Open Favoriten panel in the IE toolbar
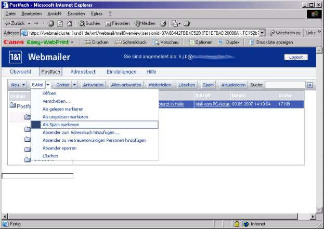The width and height of the screenshot is (324, 229). click(118, 23)
